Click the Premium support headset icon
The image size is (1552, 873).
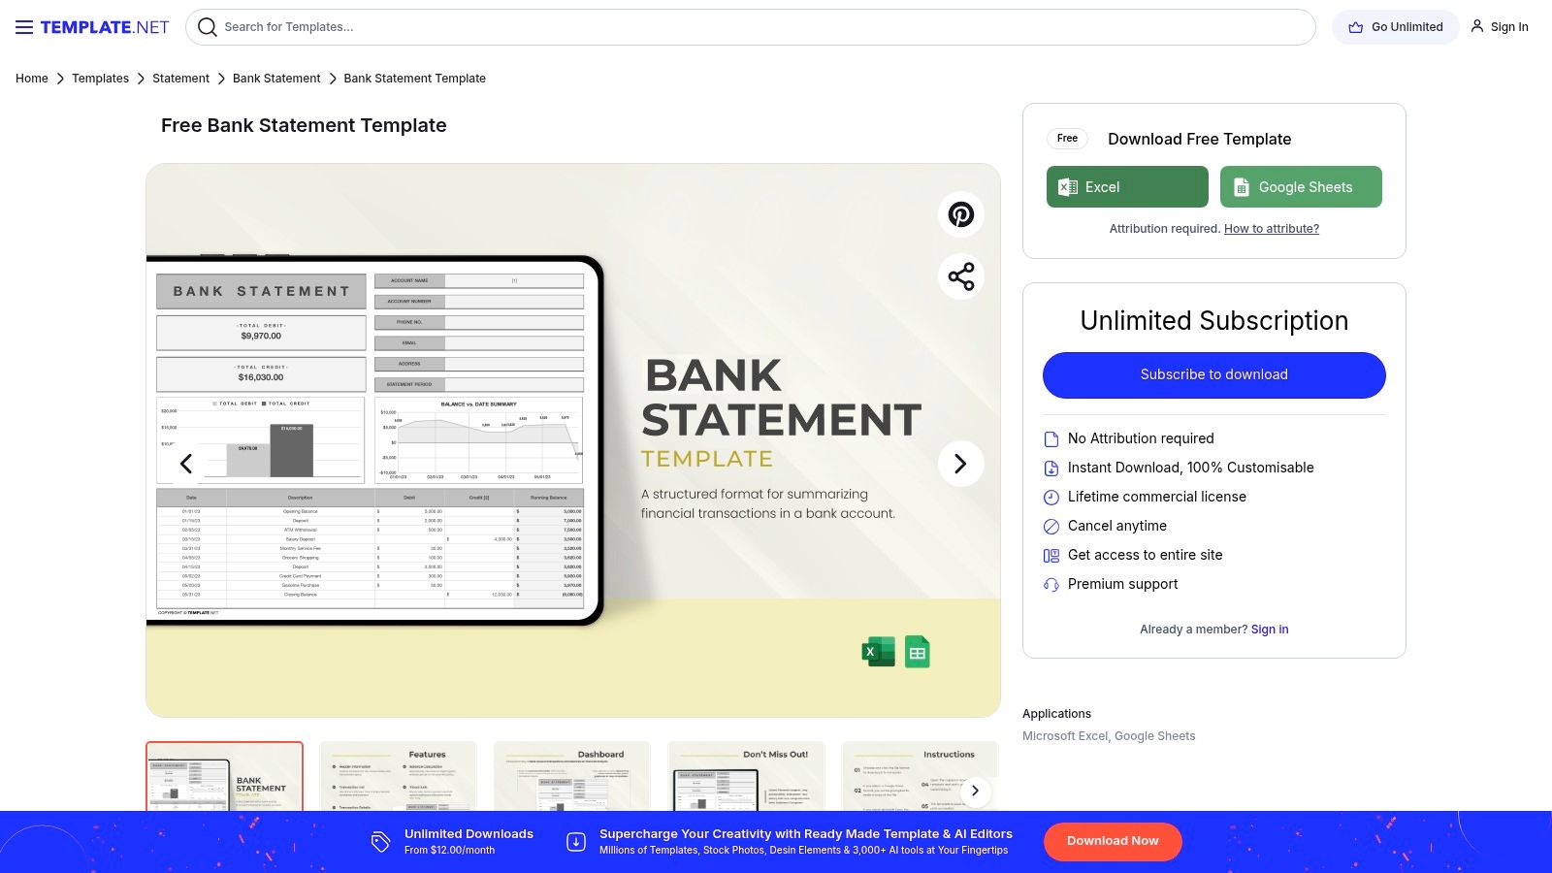coord(1051,585)
